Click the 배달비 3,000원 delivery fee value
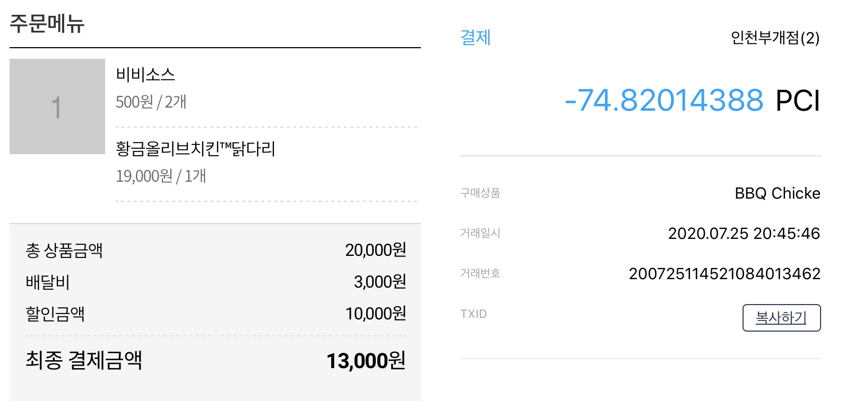 pyautogui.click(x=380, y=282)
